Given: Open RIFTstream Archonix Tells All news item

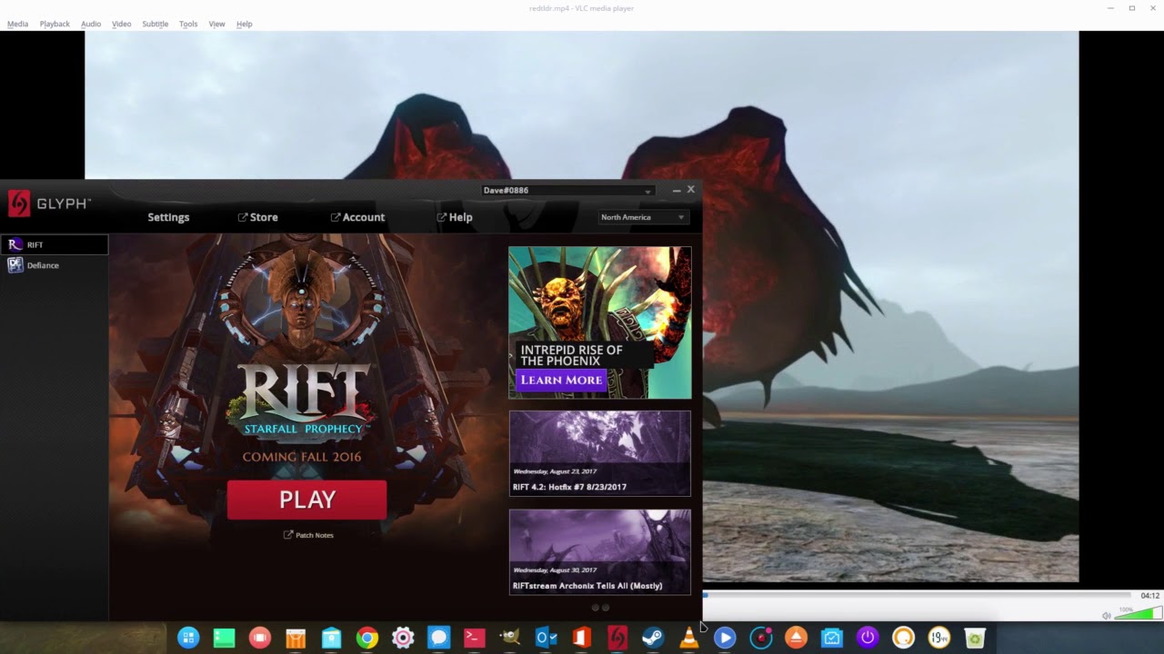Looking at the screenshot, I should point(600,551).
